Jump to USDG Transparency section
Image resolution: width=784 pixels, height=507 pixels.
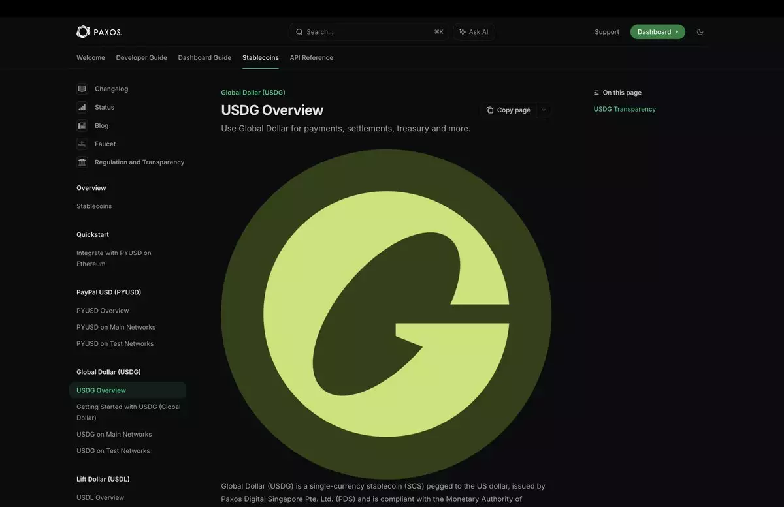point(625,109)
